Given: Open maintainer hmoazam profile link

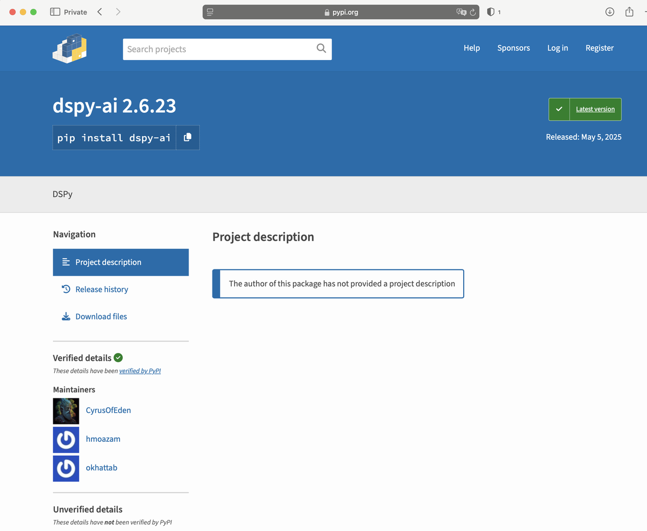Looking at the screenshot, I should tap(103, 439).
